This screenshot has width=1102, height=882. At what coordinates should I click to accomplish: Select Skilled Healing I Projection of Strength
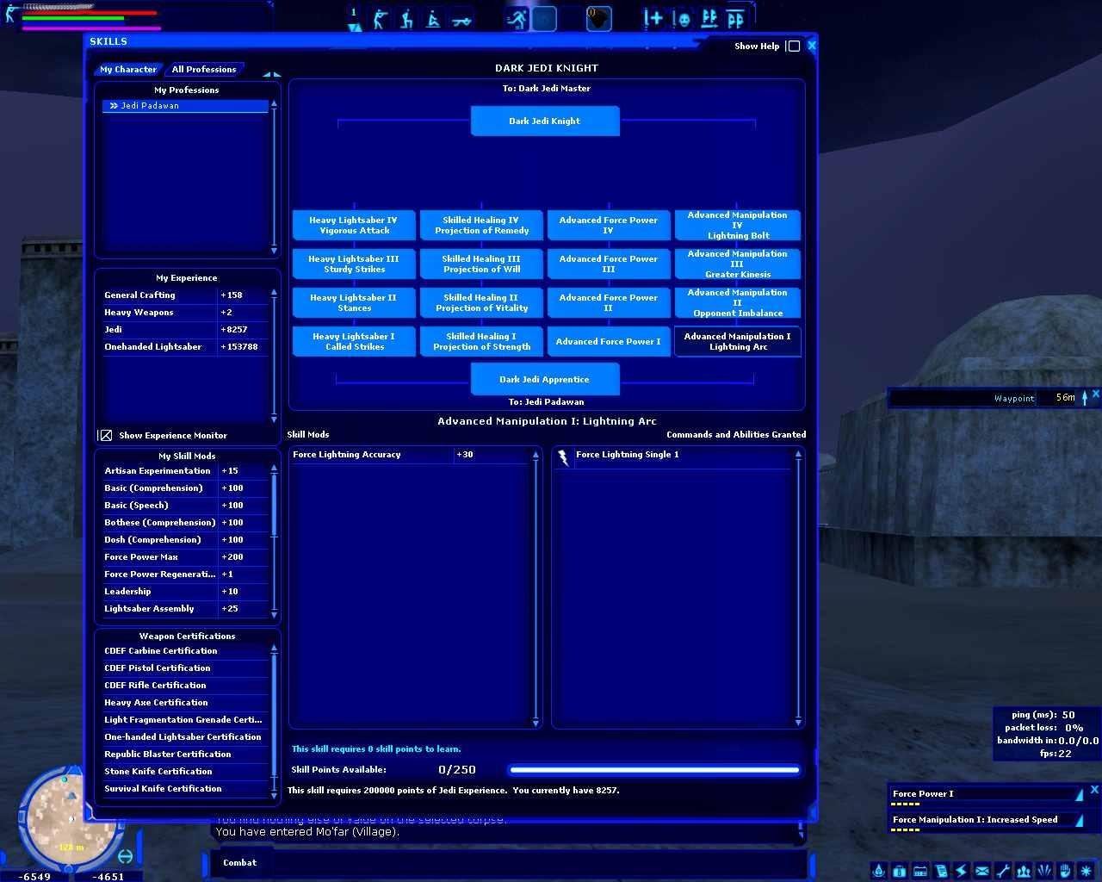click(x=481, y=342)
